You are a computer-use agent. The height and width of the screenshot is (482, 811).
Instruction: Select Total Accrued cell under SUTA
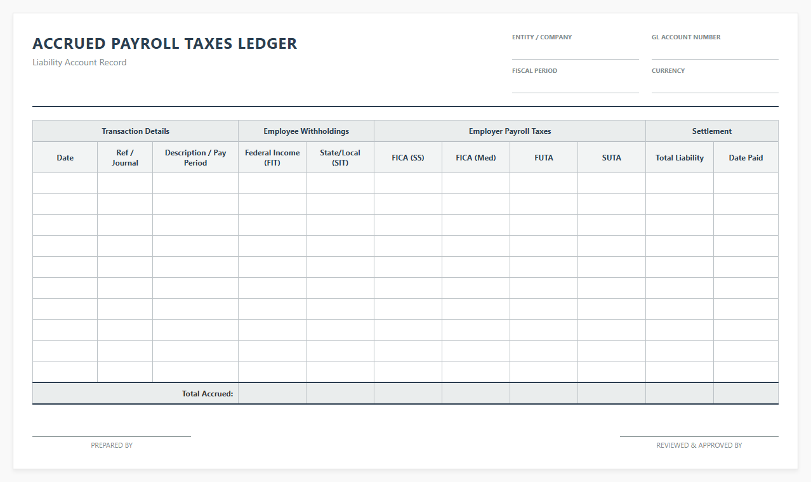612,393
